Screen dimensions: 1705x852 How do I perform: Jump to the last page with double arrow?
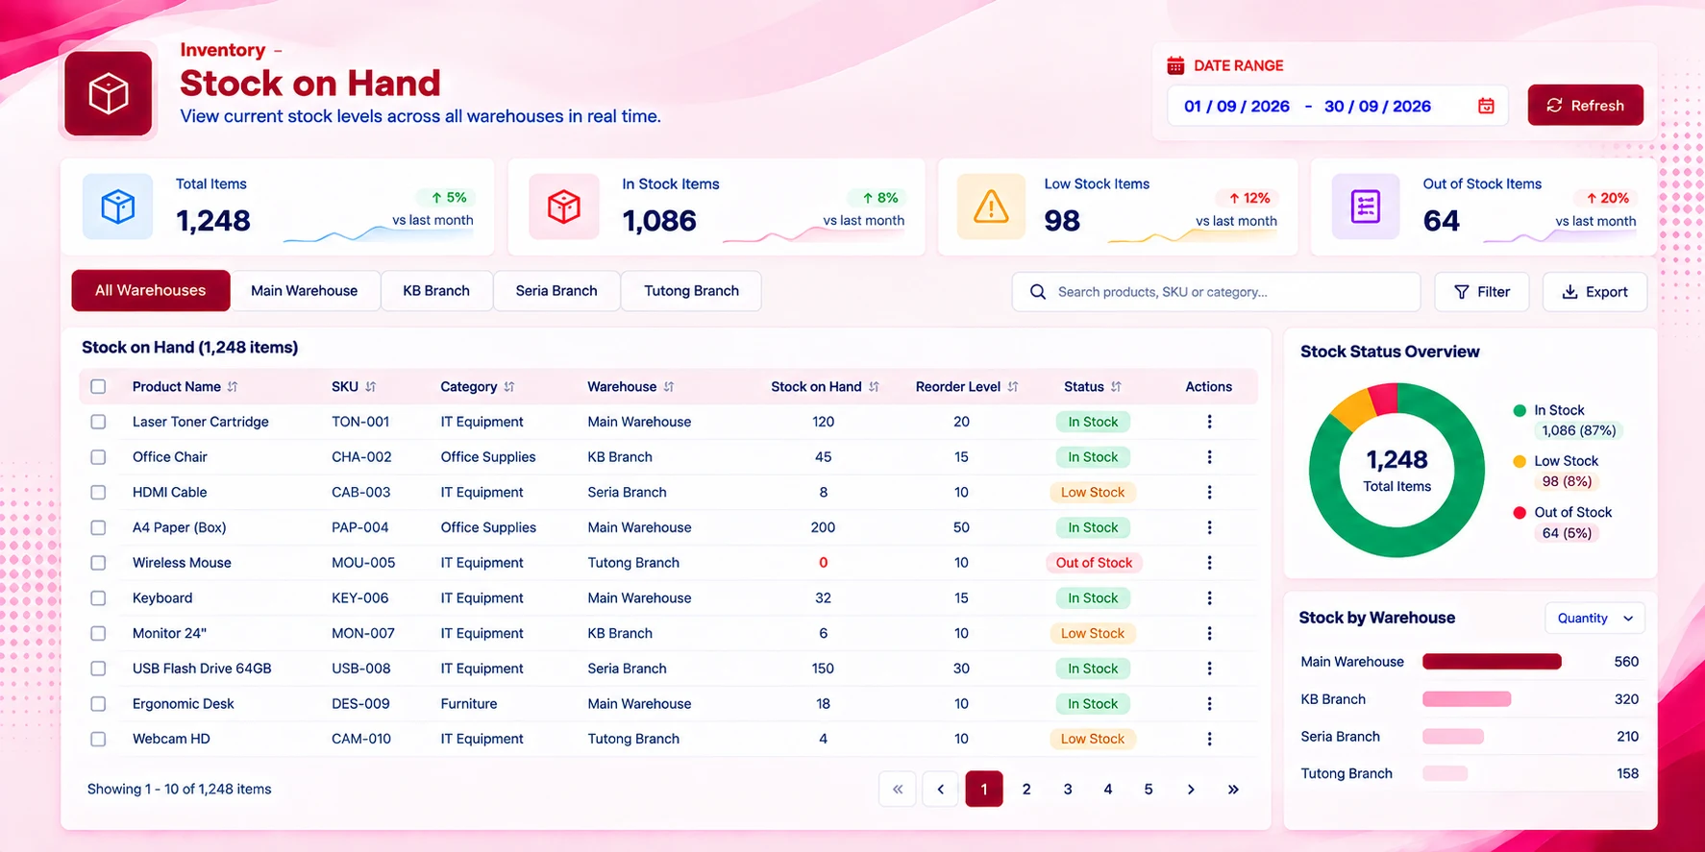click(1233, 790)
